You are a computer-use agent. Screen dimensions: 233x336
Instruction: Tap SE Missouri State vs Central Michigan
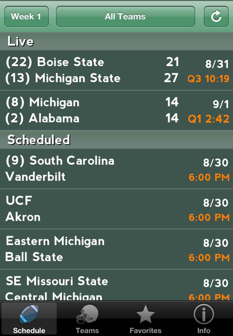(x=116, y=285)
